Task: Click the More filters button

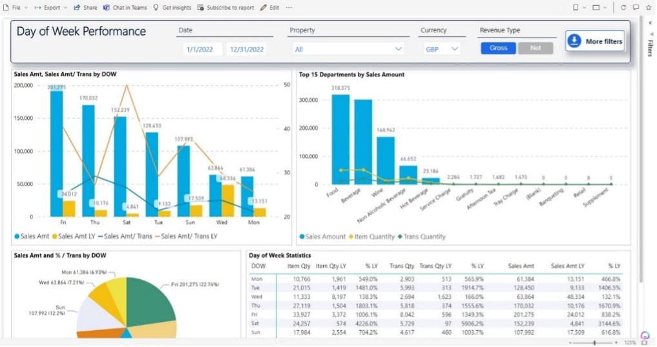Action: (595, 41)
